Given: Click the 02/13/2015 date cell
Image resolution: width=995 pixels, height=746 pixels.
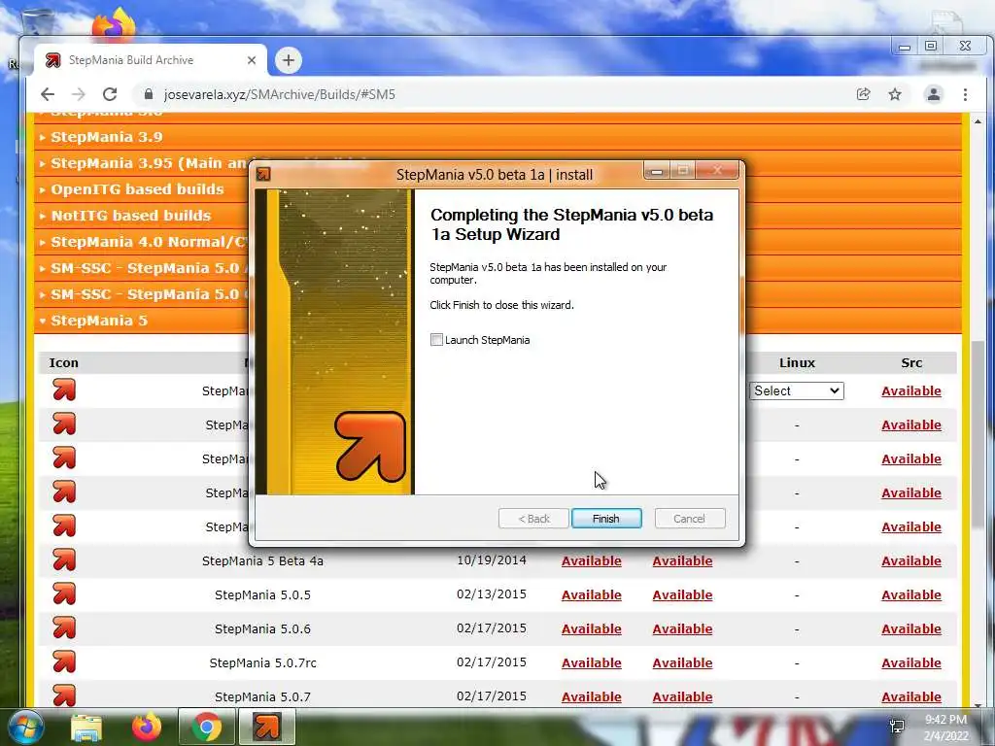Looking at the screenshot, I should point(492,594).
